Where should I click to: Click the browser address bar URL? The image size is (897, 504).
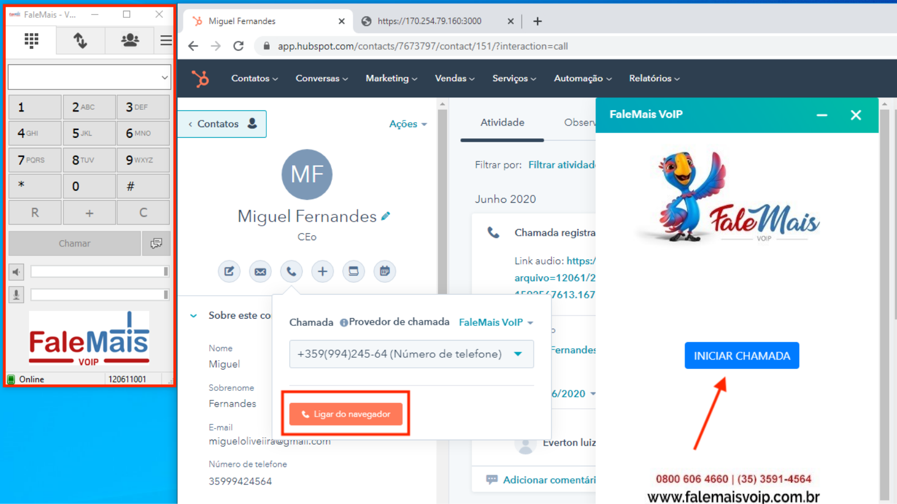click(x=423, y=46)
